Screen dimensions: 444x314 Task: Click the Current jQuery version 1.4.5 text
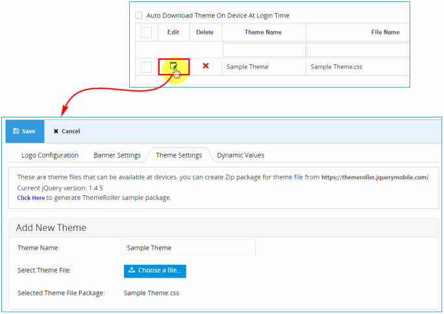[60, 188]
